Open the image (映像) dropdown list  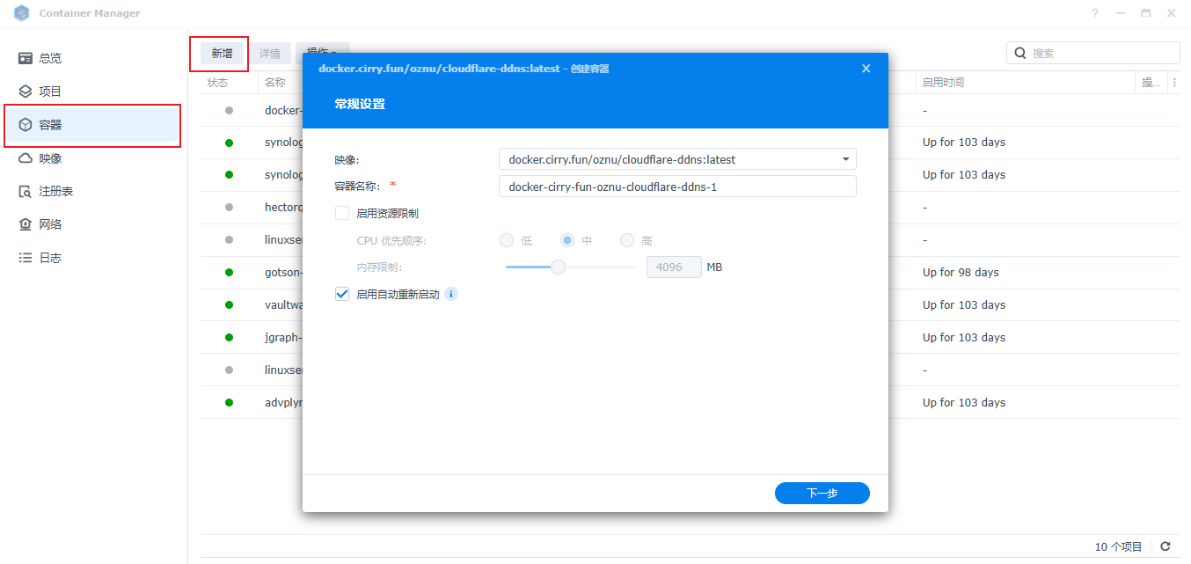click(845, 159)
